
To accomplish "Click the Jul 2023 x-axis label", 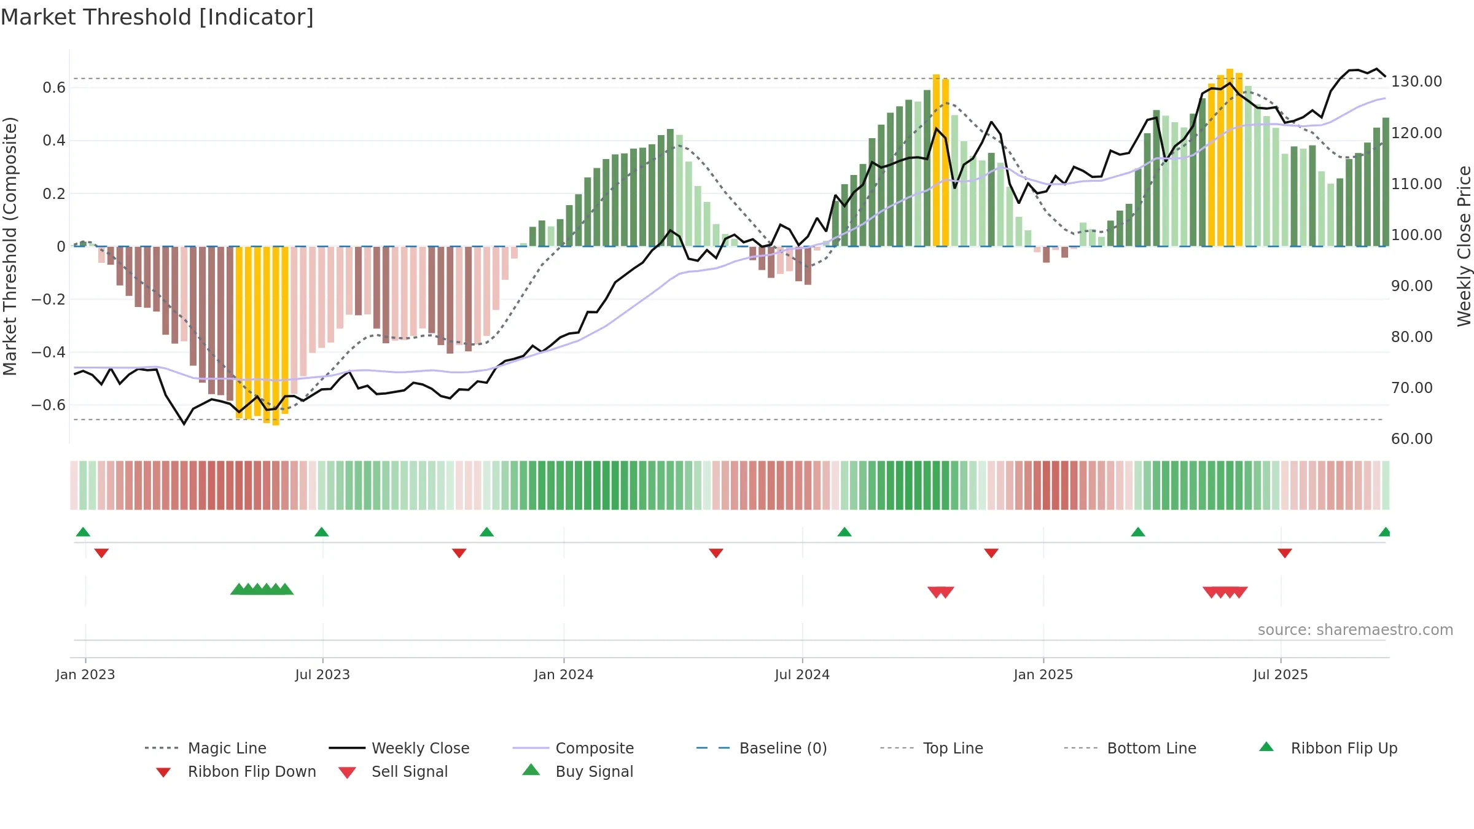I will 322,674.
